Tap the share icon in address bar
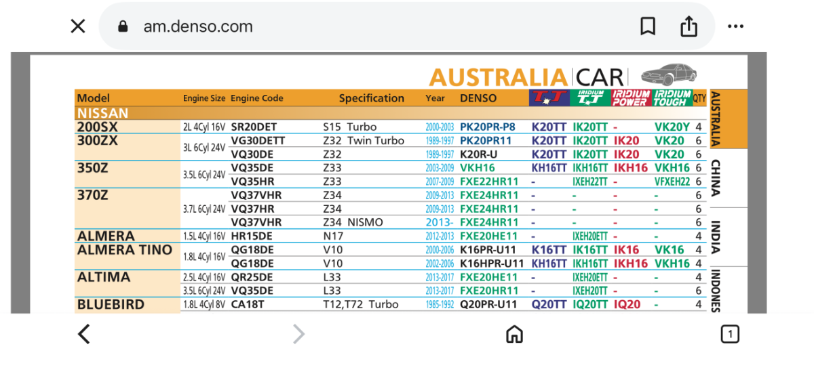Viewport: 814px width, 374px height. point(689,26)
